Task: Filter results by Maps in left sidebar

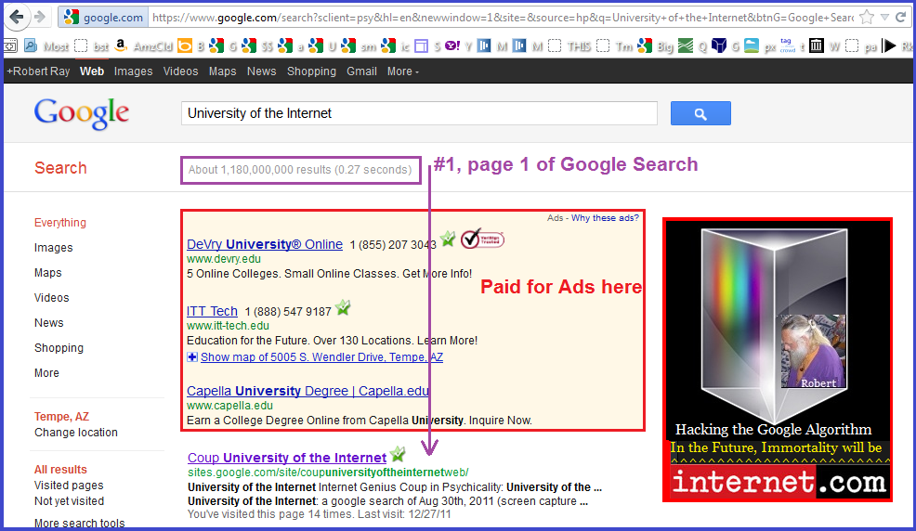Action: tap(48, 273)
